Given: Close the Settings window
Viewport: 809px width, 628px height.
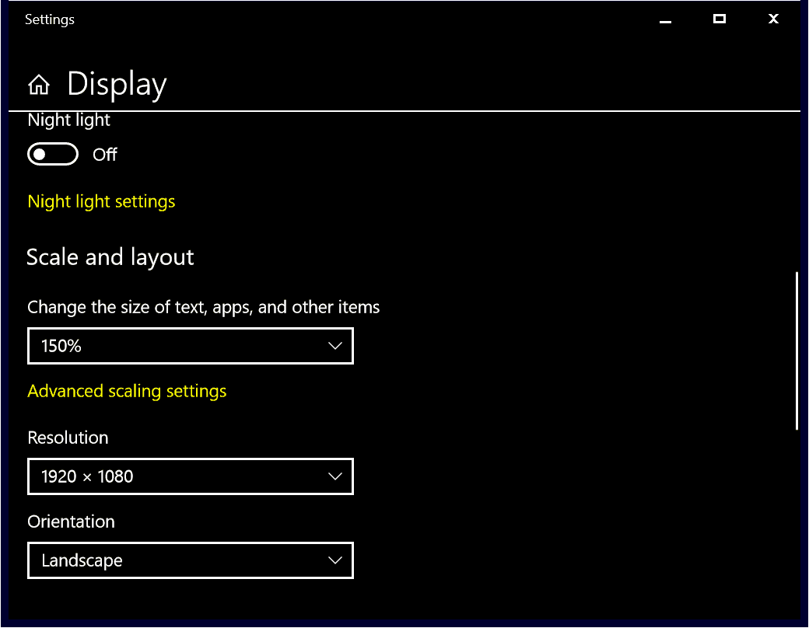Looking at the screenshot, I should pyautogui.click(x=773, y=19).
